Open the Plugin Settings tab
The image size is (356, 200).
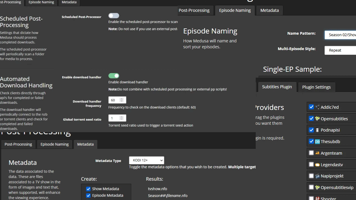[x=316, y=87]
